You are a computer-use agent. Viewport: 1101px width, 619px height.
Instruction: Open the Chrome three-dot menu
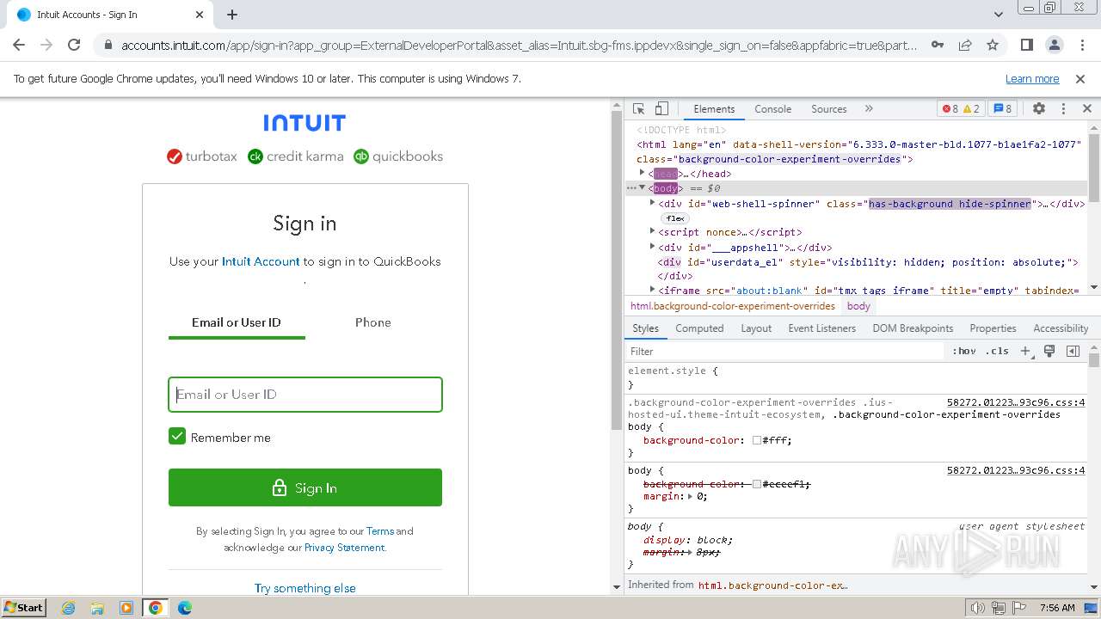pos(1081,45)
